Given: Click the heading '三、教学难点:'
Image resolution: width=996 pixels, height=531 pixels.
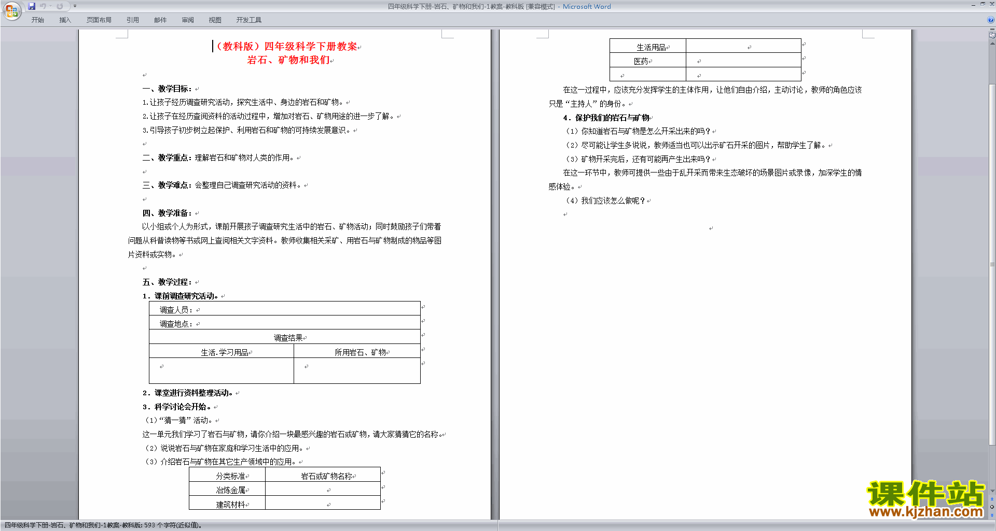Looking at the screenshot, I should click(168, 185).
